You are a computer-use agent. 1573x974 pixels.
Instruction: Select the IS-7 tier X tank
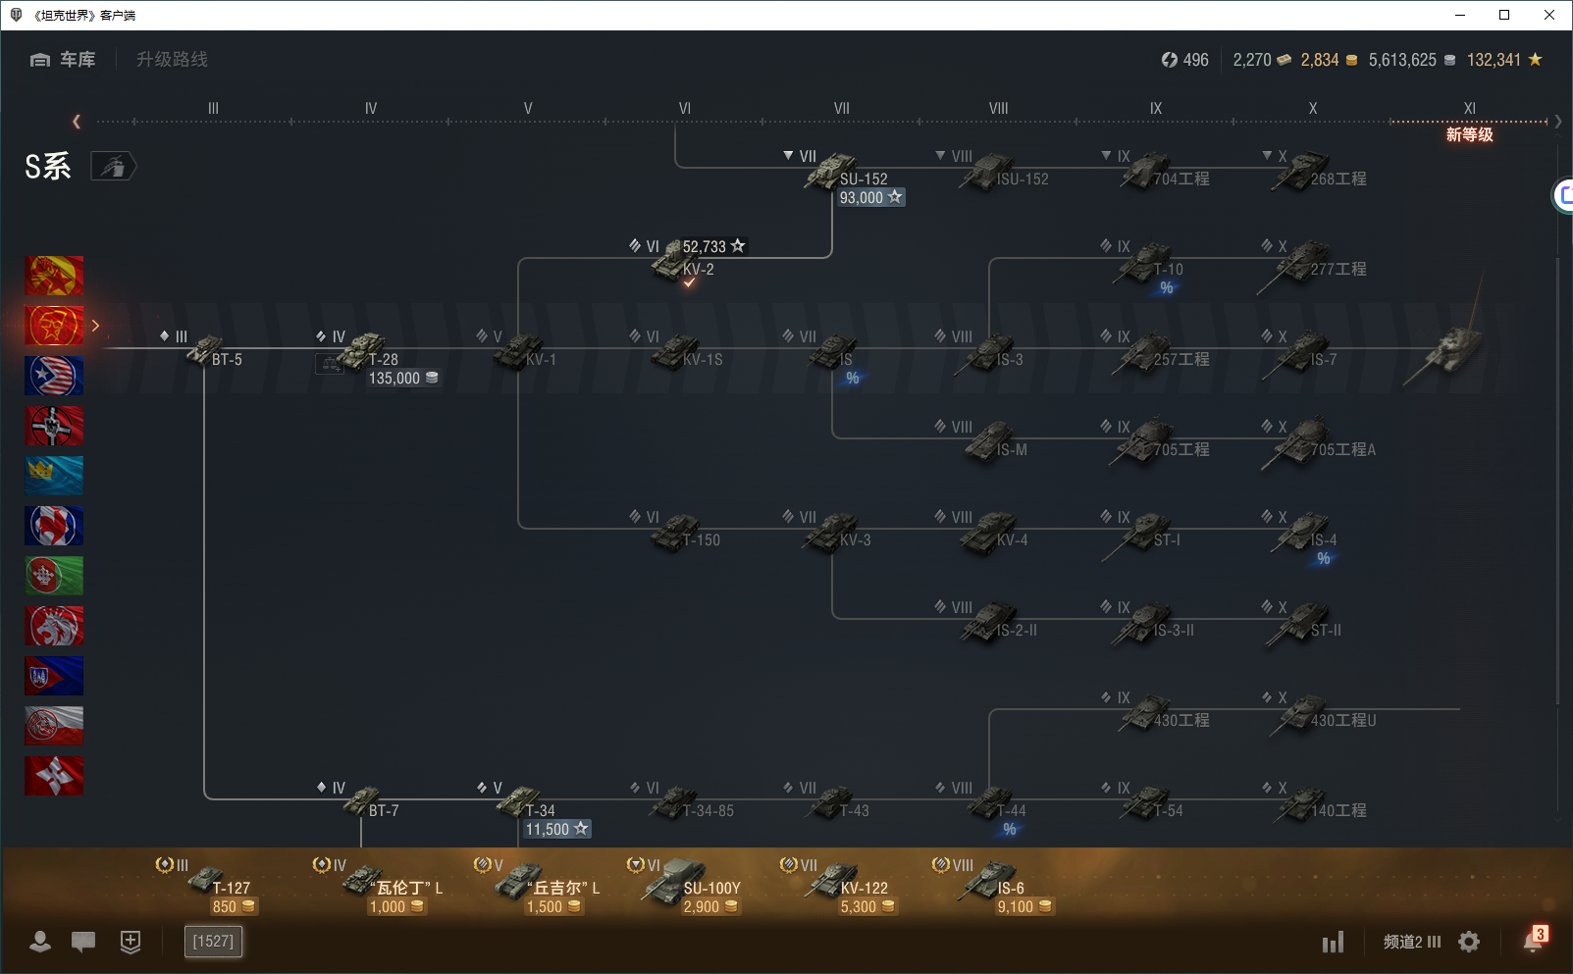coord(1303,355)
